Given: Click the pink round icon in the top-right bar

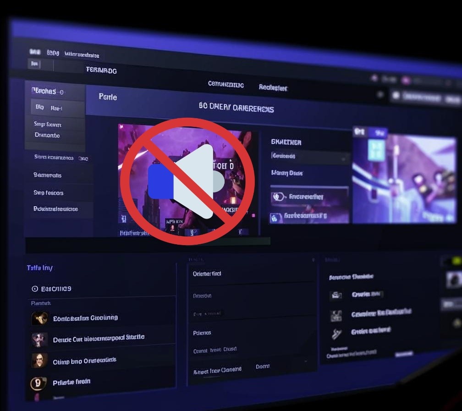Looking at the screenshot, I should click(406, 80).
